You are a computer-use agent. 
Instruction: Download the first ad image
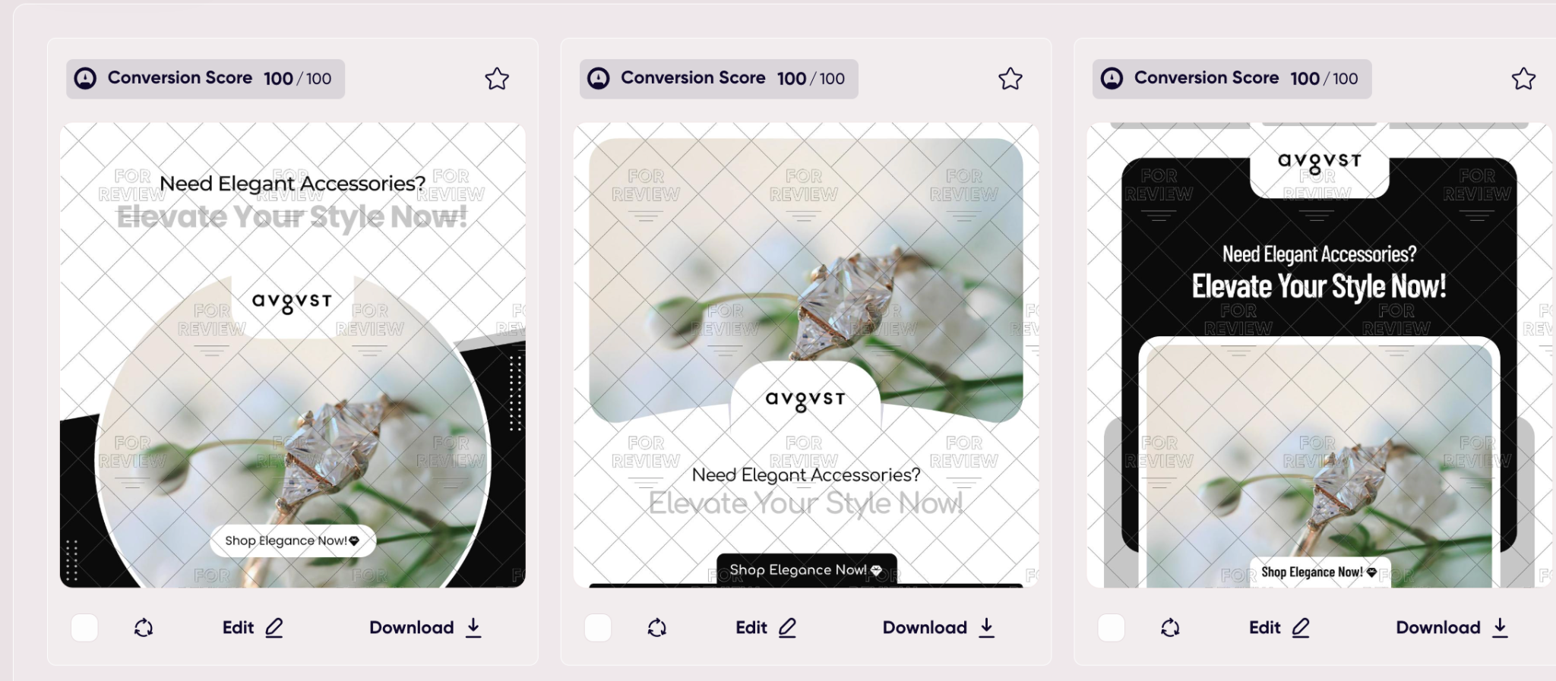(x=425, y=628)
